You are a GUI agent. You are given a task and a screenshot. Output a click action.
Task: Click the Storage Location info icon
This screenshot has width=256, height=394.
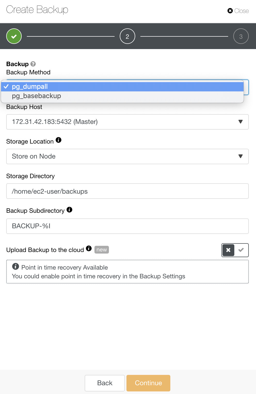[59, 140]
